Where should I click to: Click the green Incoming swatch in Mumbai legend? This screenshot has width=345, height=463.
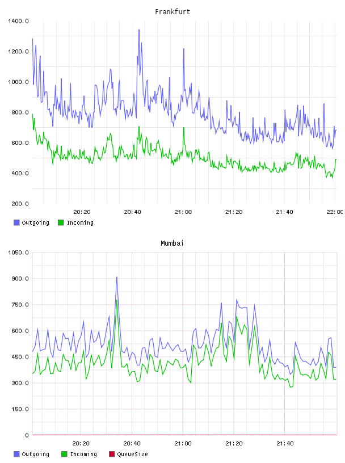64,454
